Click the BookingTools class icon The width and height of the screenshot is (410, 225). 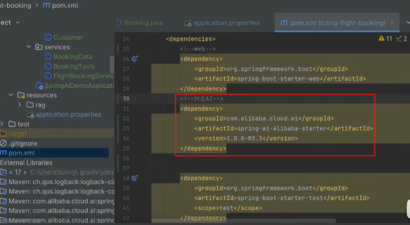(x=48, y=66)
